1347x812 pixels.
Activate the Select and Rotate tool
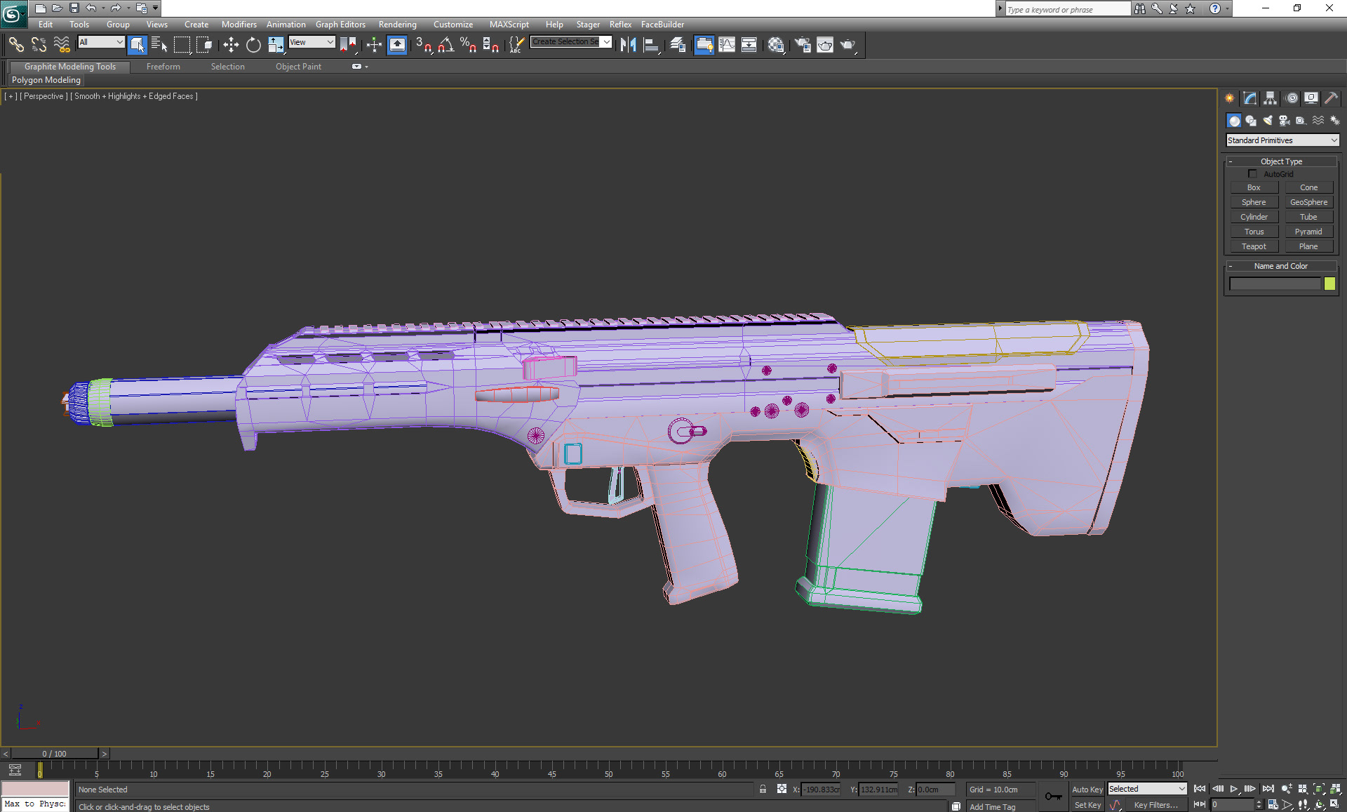click(x=253, y=44)
